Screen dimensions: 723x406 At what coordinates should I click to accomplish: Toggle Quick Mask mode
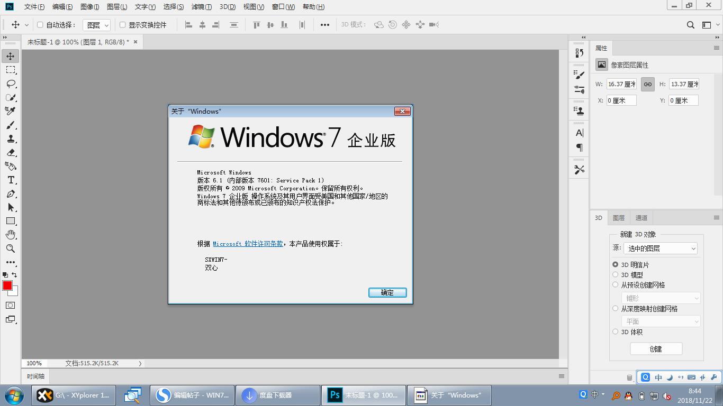point(11,306)
